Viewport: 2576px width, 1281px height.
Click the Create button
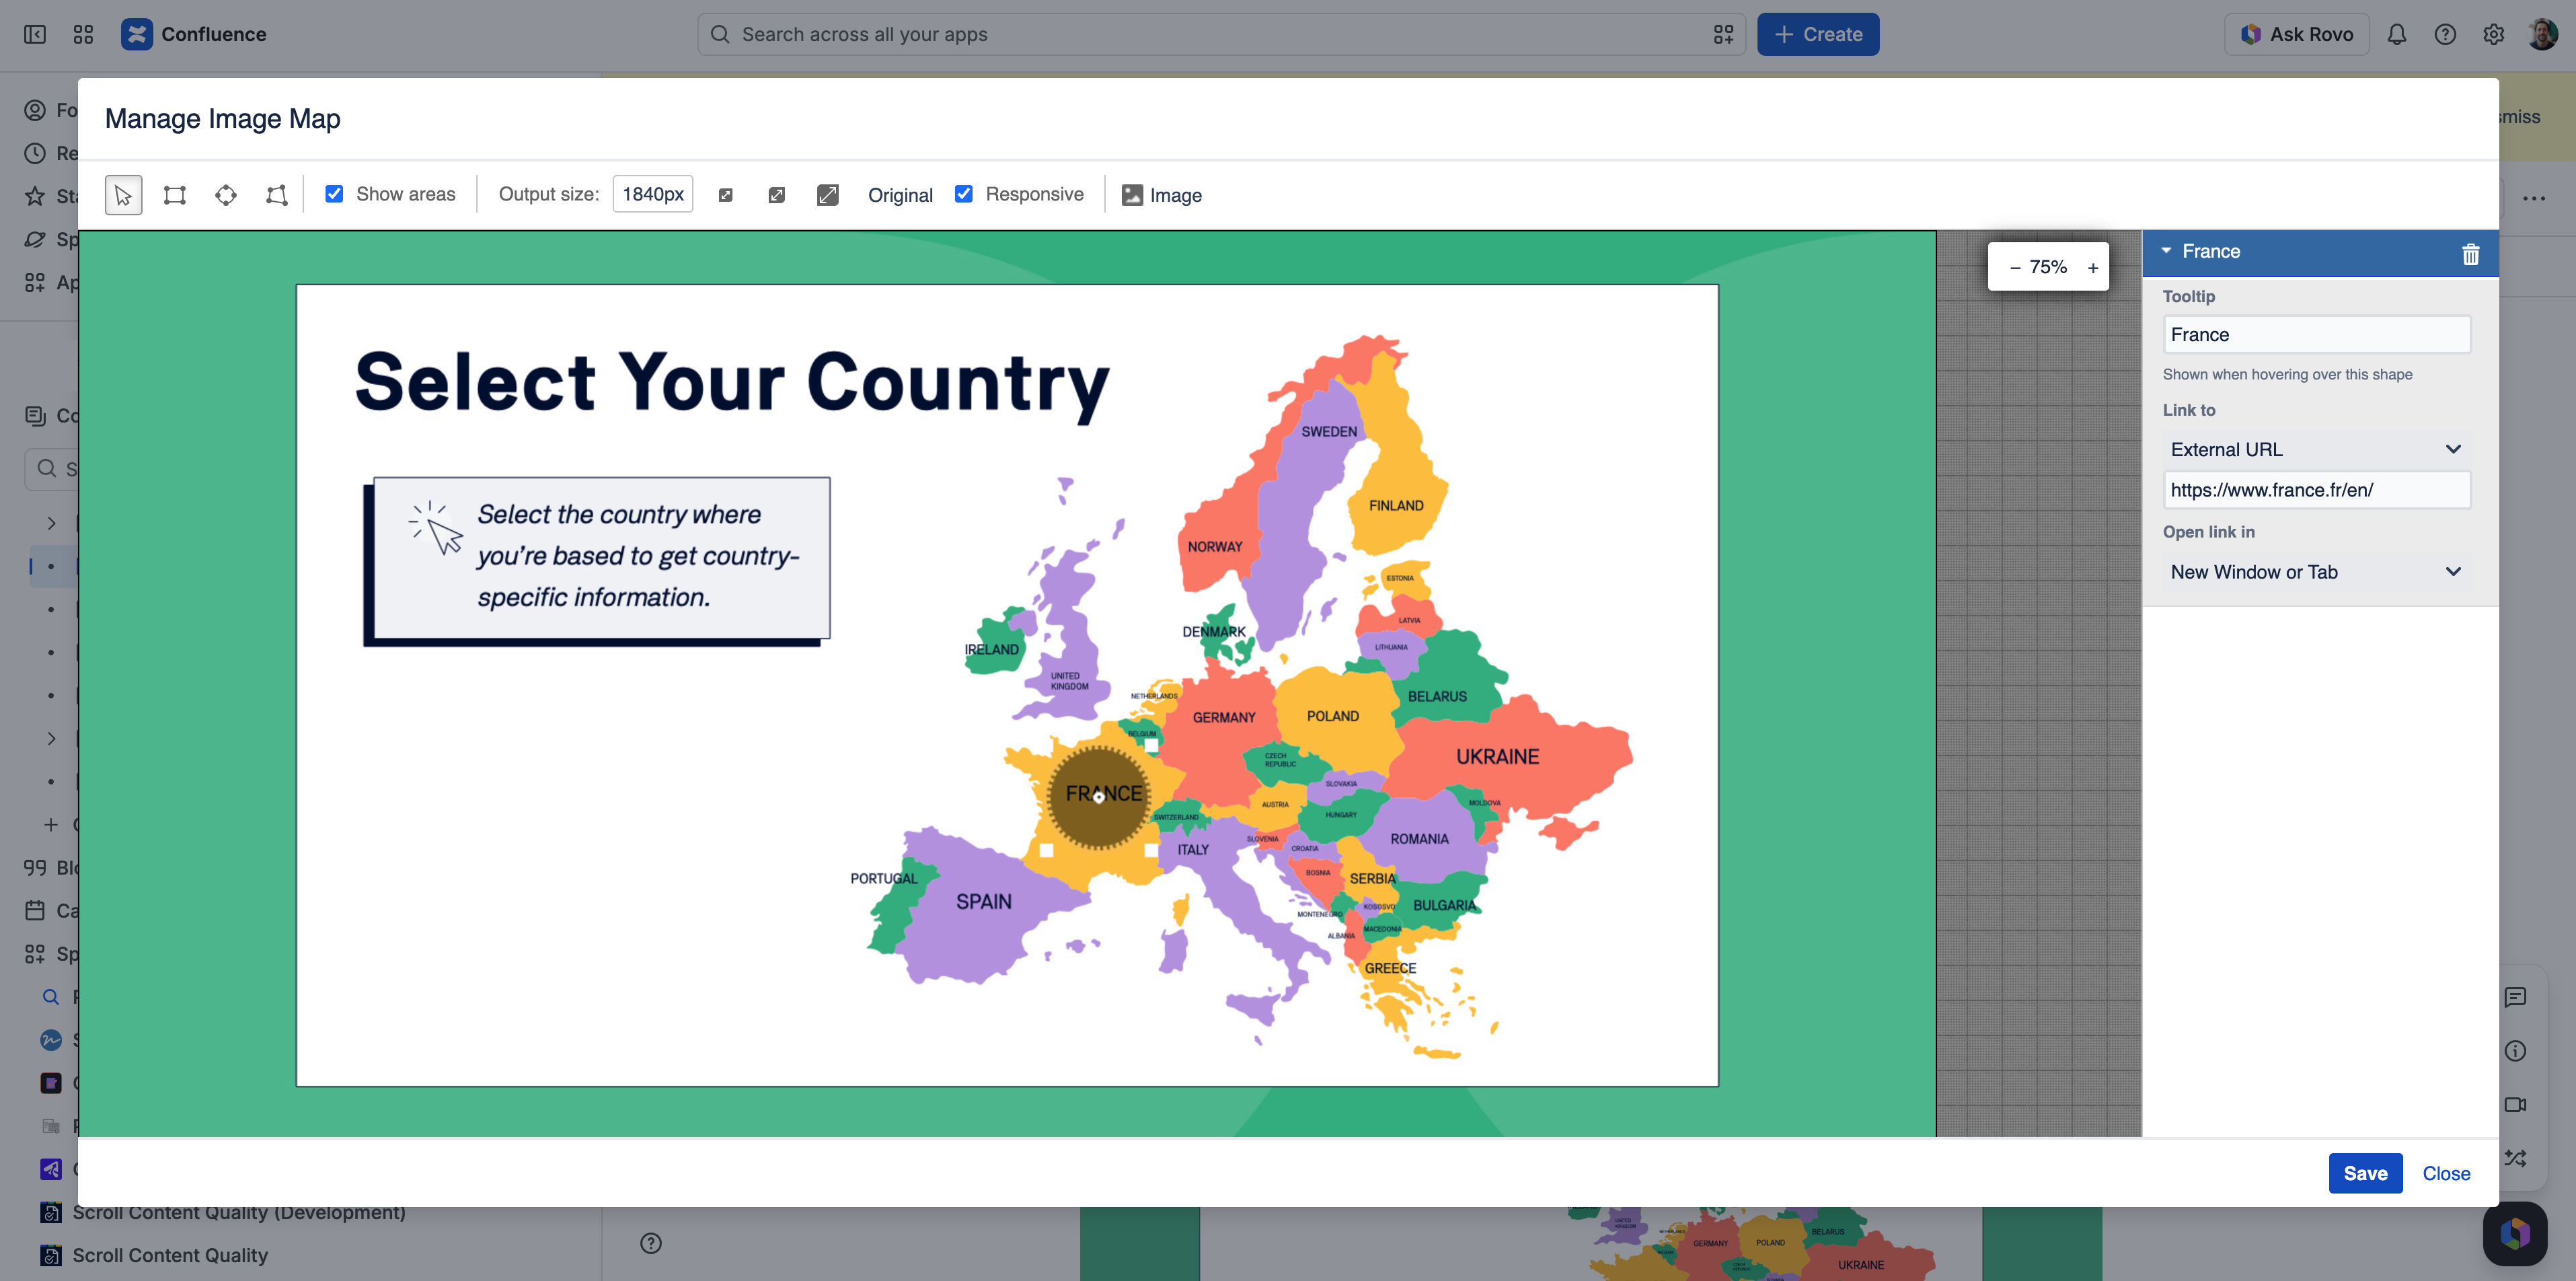pos(1818,34)
